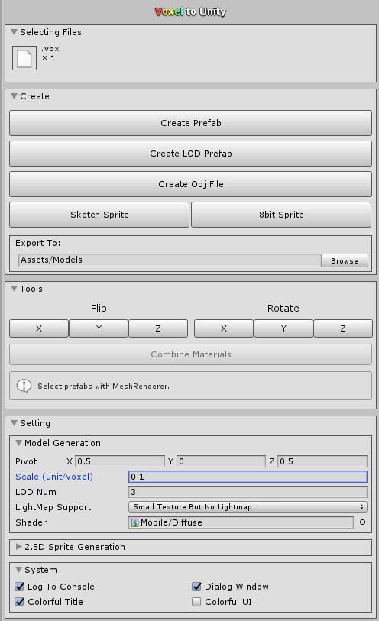Collapse the Setting section
379x621 pixels.
click(x=15, y=423)
